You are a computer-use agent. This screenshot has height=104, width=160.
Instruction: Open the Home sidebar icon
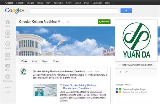click(x=8, y=21)
